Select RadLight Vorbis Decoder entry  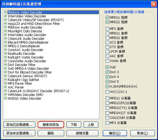(26, 57)
